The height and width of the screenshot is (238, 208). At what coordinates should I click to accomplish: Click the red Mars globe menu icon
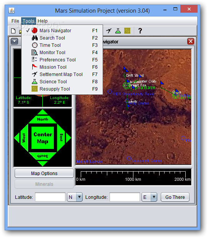tap(35, 30)
